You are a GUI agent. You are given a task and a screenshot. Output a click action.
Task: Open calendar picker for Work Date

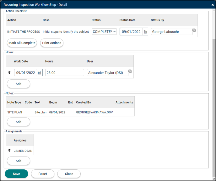coord(40,73)
